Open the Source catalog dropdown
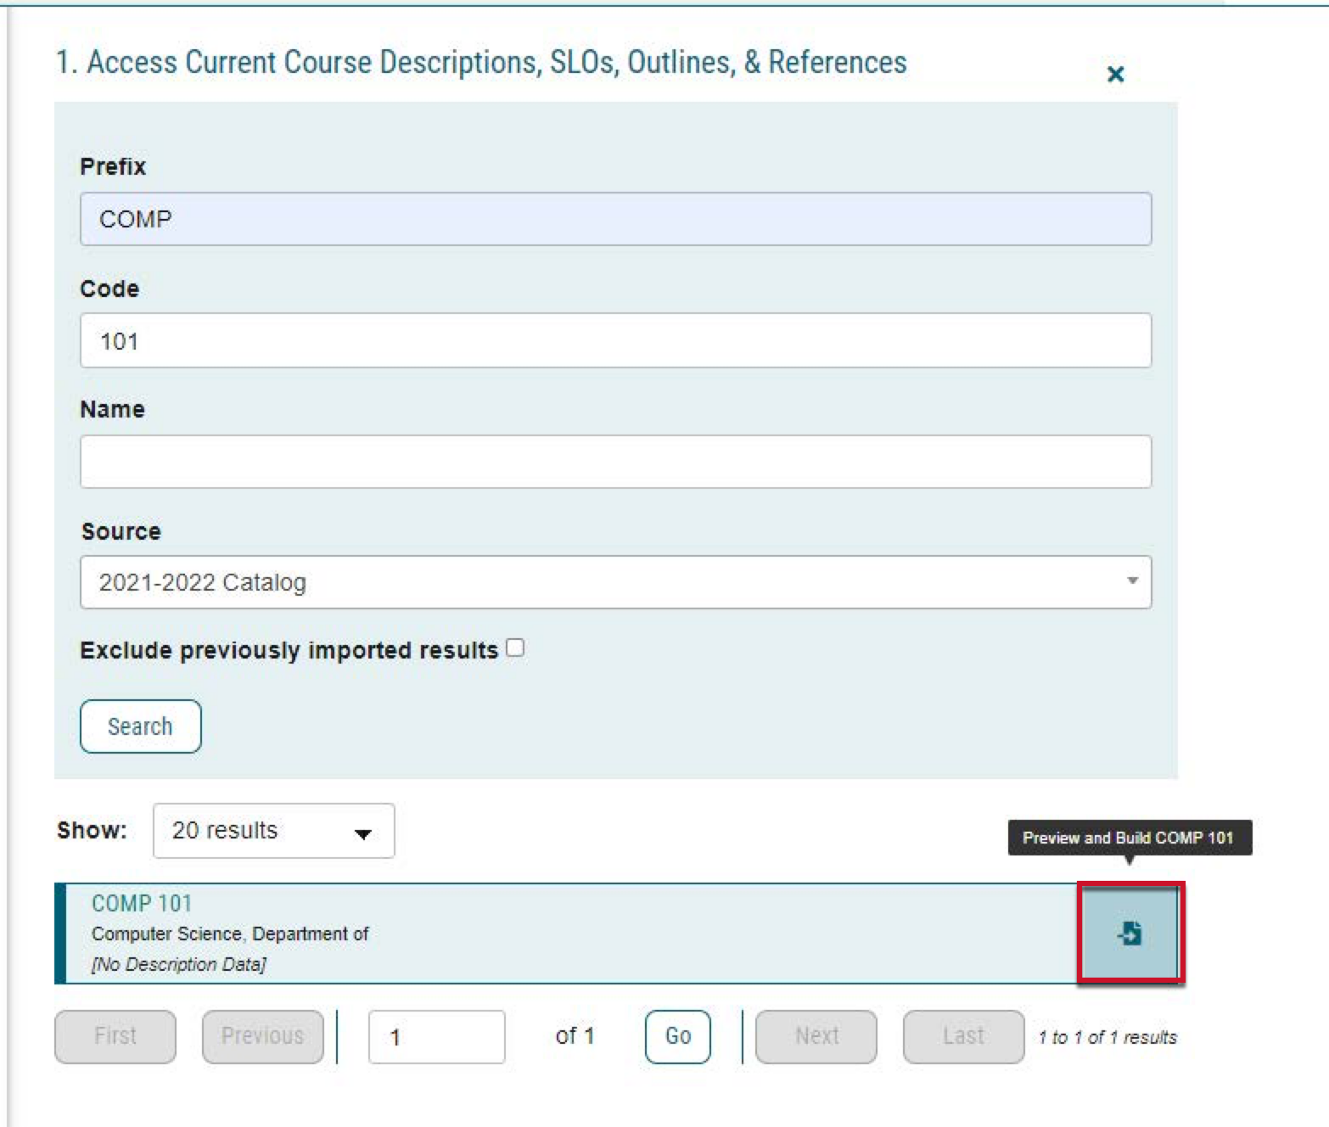Screen dimensions: 1329x1127 pyautogui.click(x=615, y=582)
